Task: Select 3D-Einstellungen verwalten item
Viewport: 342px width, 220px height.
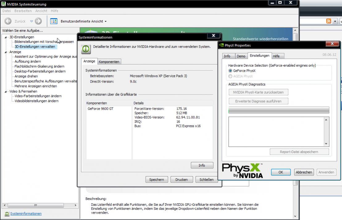Action: (35, 47)
